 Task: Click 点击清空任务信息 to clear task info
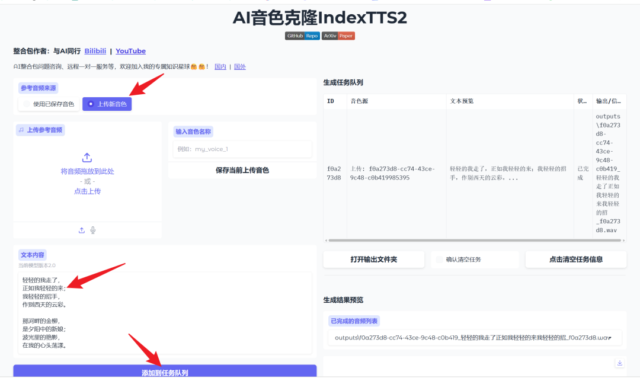[575, 260]
